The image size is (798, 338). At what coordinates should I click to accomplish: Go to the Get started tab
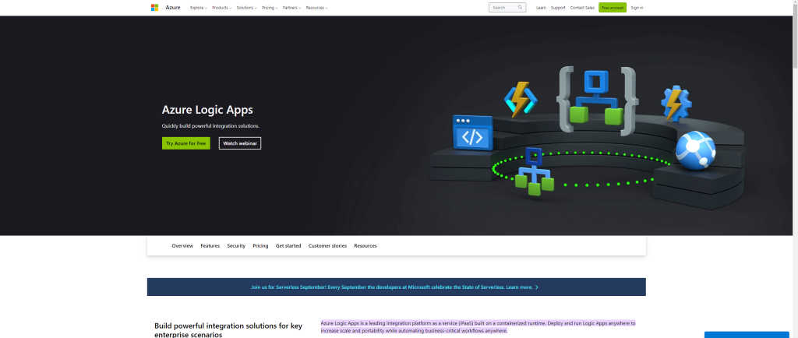(x=288, y=246)
